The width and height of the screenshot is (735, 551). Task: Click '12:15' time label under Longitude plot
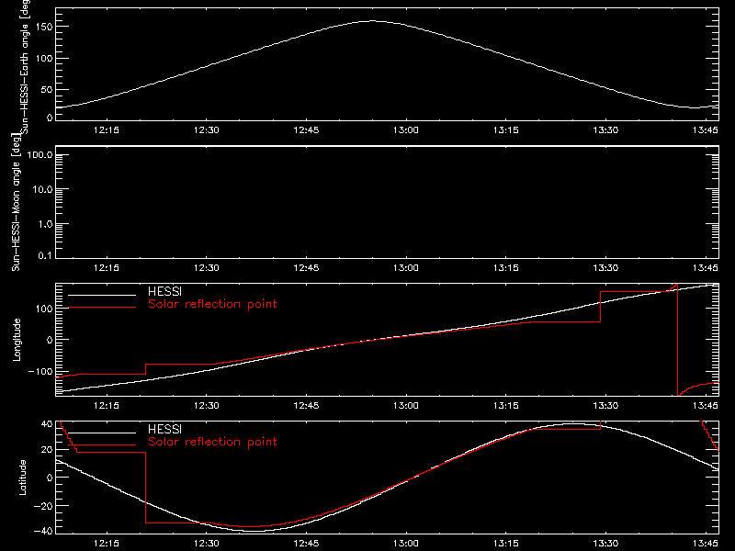(x=107, y=406)
